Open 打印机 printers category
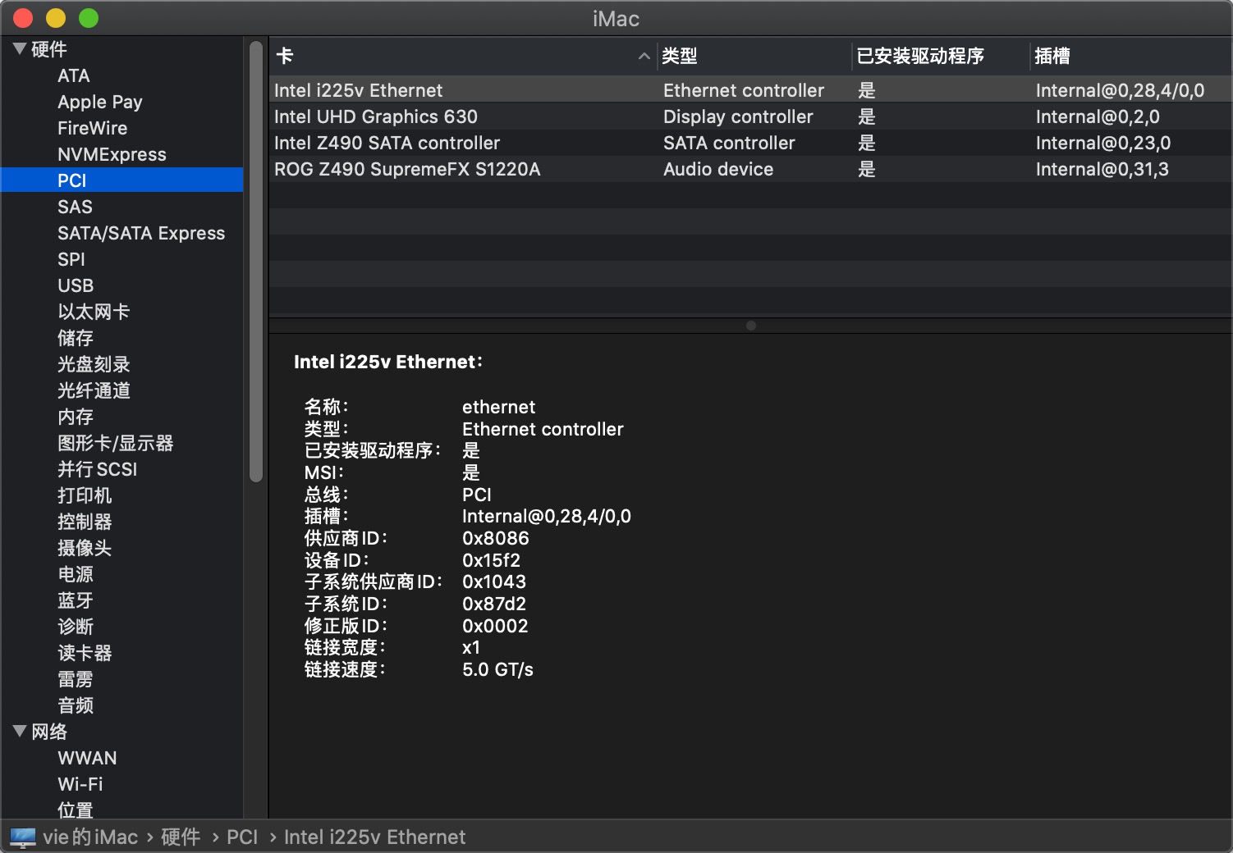The image size is (1233, 853). 85,495
